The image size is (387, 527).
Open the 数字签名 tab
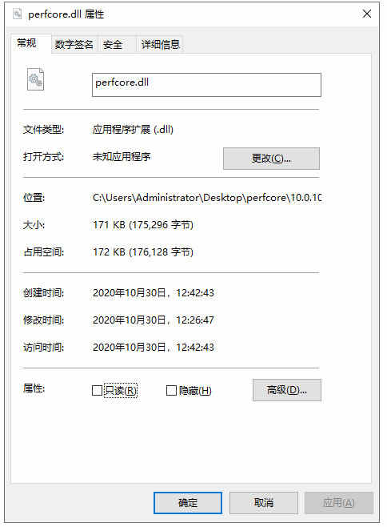74,44
